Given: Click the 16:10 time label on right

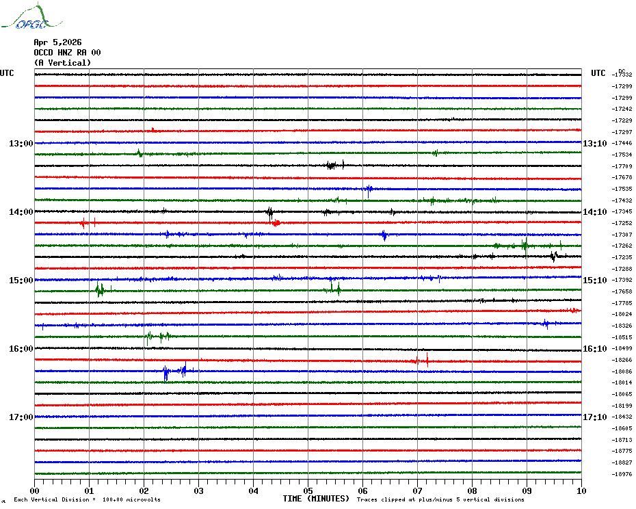Looking at the screenshot, I should point(594,349).
